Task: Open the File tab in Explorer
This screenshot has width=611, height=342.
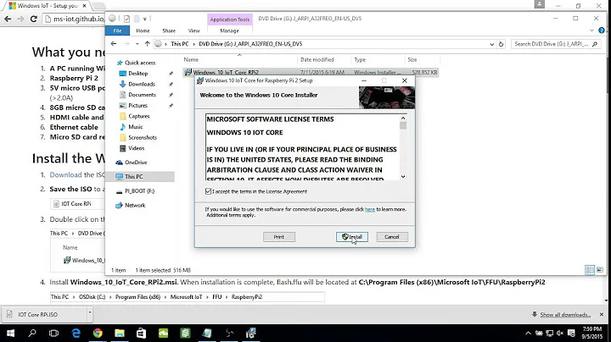Action: pyautogui.click(x=117, y=30)
